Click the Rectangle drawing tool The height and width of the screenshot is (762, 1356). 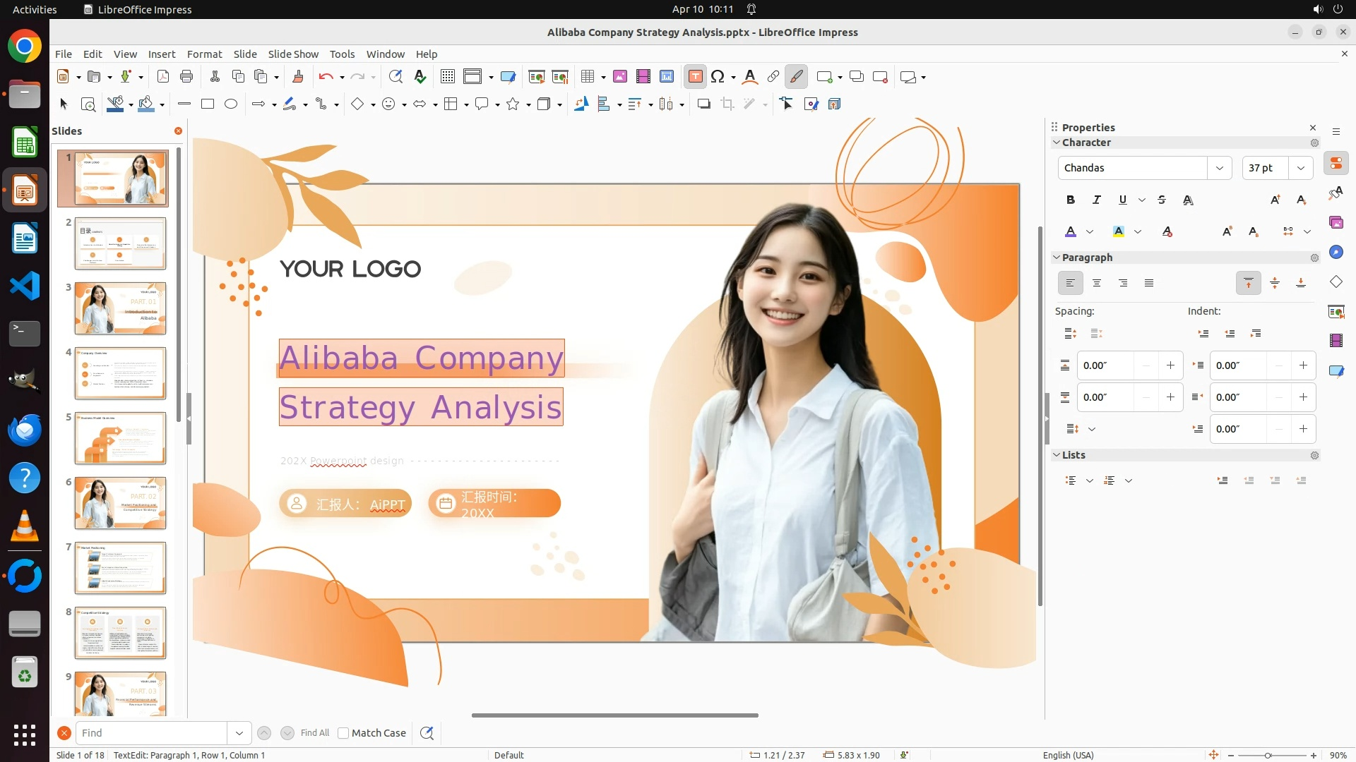coord(208,104)
